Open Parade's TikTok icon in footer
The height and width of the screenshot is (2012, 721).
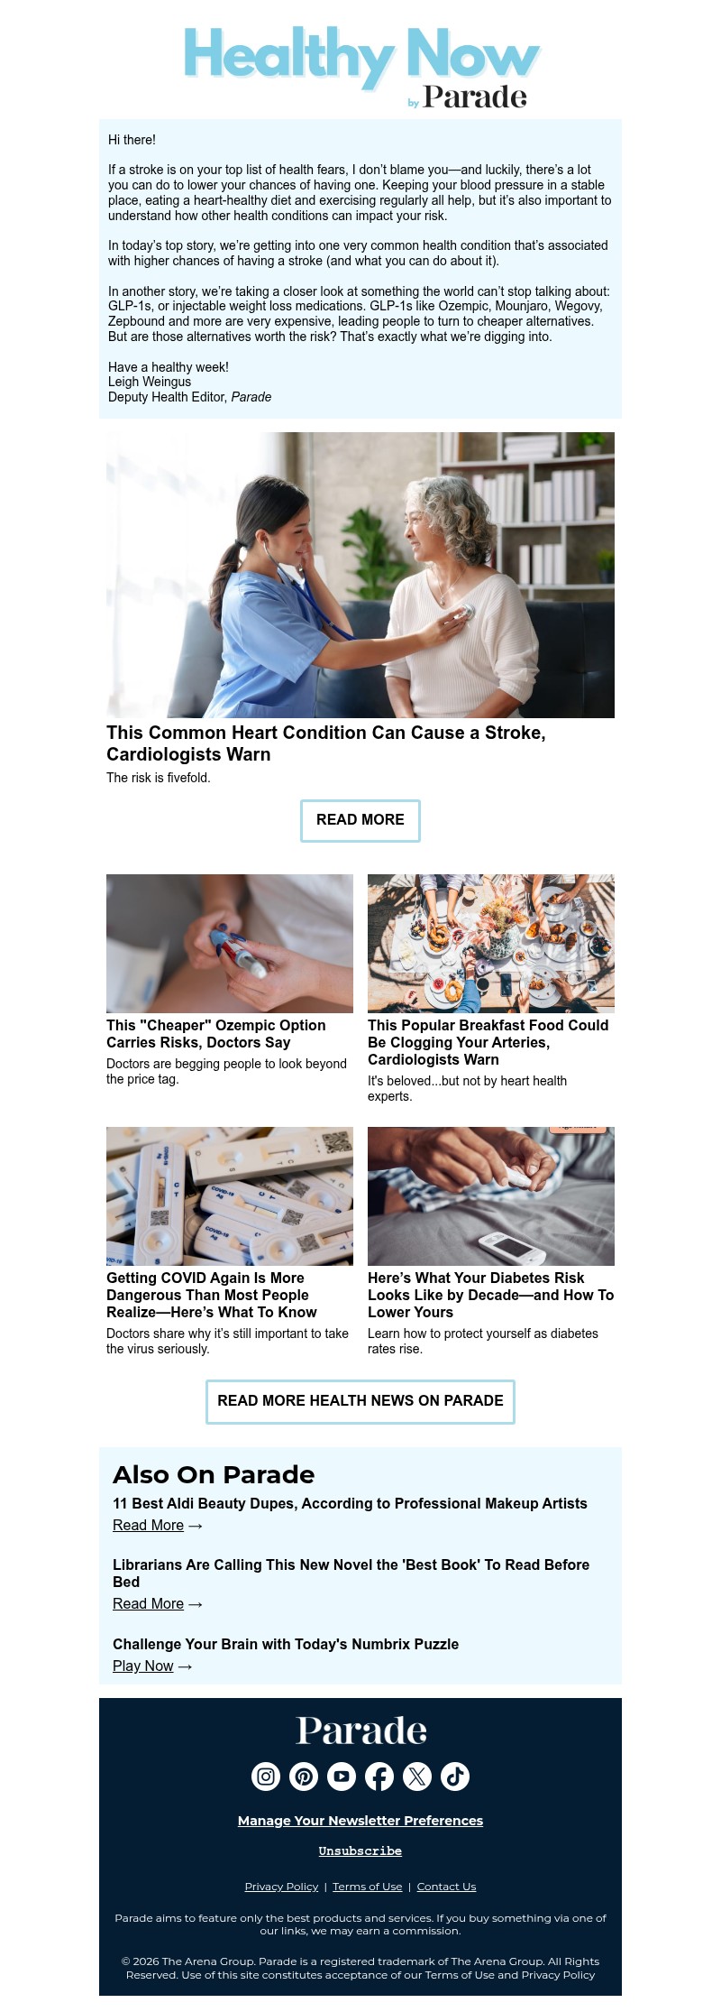[x=455, y=1777]
